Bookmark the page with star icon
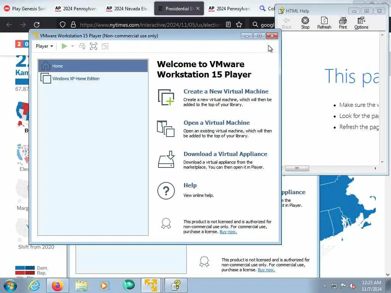 (x=239, y=24)
